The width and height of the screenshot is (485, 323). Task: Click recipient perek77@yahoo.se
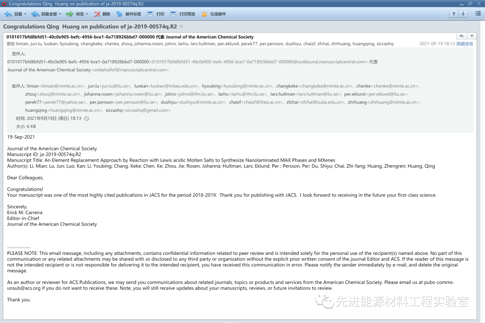click(x=64, y=102)
